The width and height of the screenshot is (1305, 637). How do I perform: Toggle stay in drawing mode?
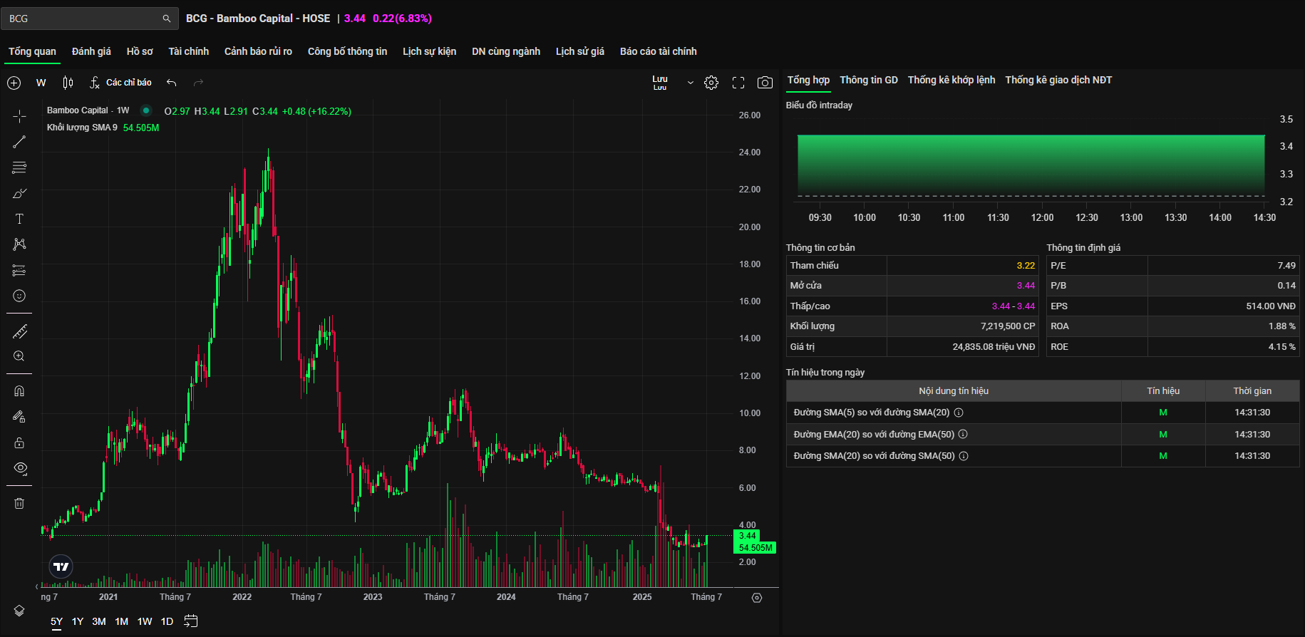click(19, 417)
